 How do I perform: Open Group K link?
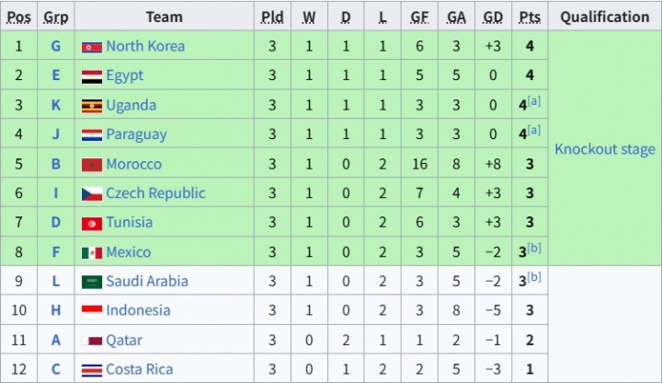click(x=56, y=105)
